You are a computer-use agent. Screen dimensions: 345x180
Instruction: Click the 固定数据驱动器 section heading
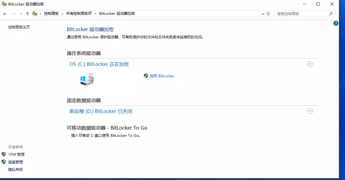click(x=84, y=101)
